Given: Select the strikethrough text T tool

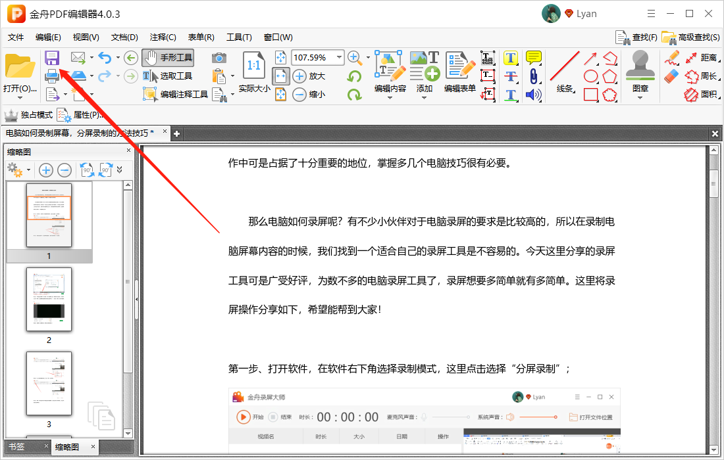Looking at the screenshot, I should point(510,76).
